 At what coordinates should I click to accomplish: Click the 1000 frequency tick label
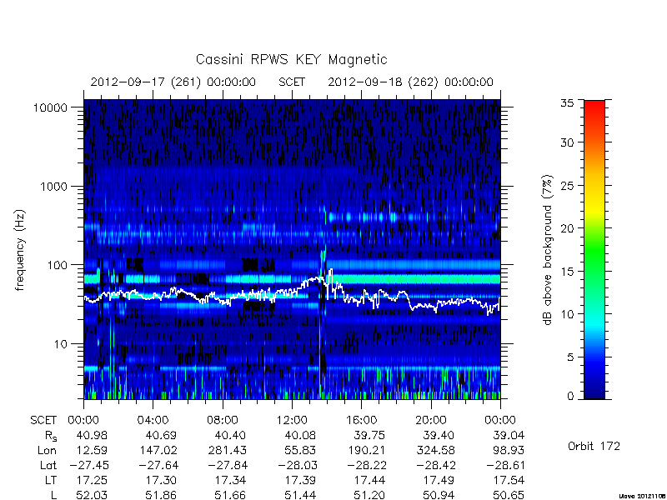click(54, 187)
